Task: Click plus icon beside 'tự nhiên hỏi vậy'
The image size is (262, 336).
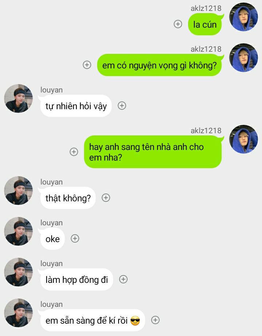Action: pyautogui.click(x=122, y=106)
